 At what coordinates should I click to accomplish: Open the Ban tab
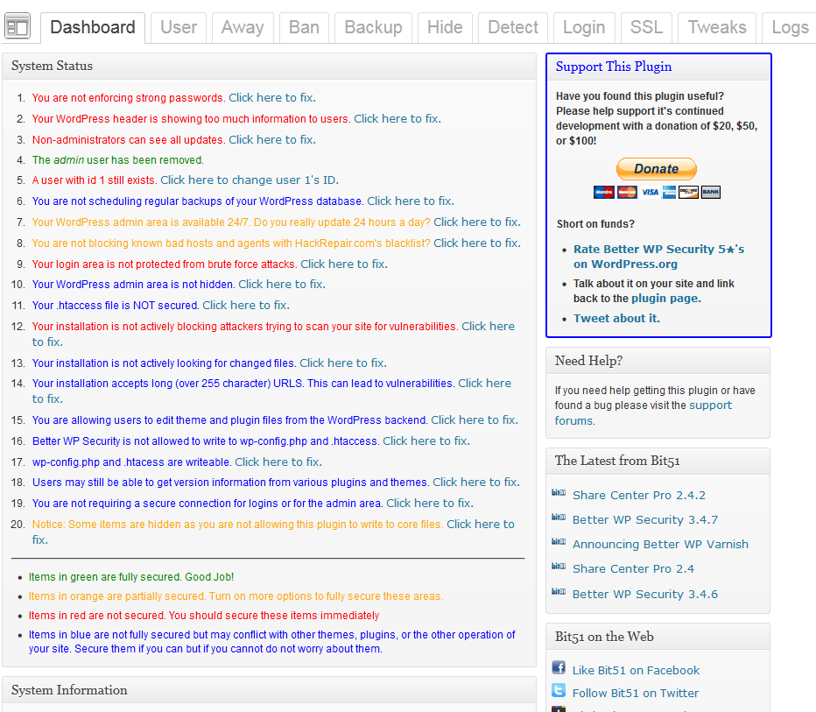(304, 27)
